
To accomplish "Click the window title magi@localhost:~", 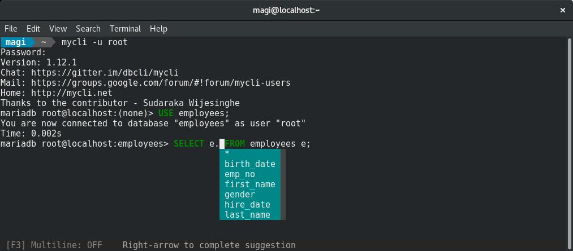I will coord(286,10).
